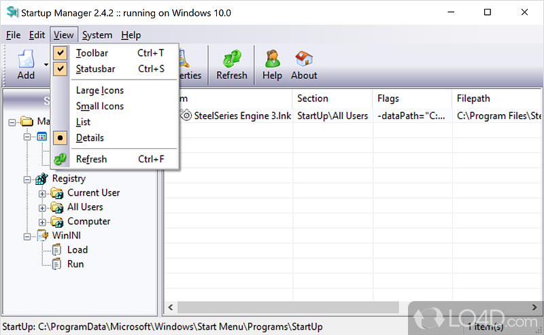Click the StartUp path in status bar
Image resolution: width=544 pixels, height=335 pixels.
pyautogui.click(x=163, y=327)
